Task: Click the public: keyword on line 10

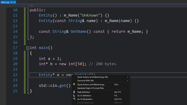Action: [x=38, y=10]
